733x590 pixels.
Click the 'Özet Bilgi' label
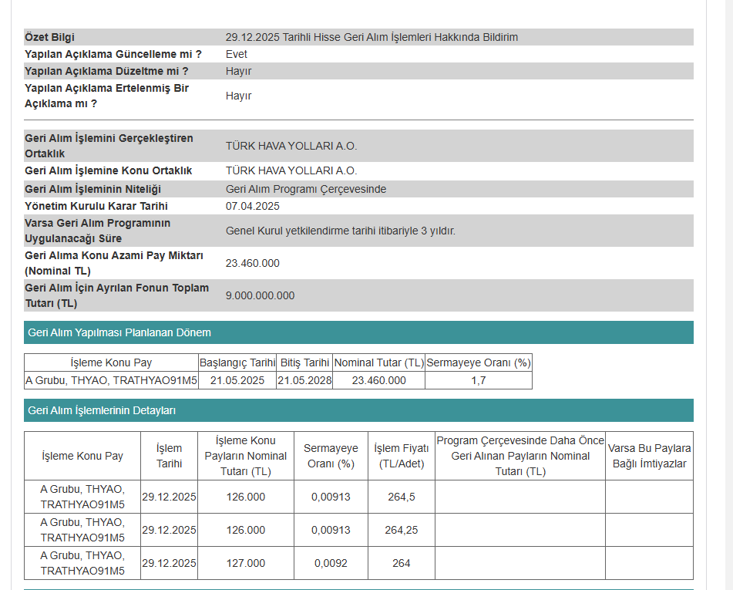pyautogui.click(x=49, y=37)
